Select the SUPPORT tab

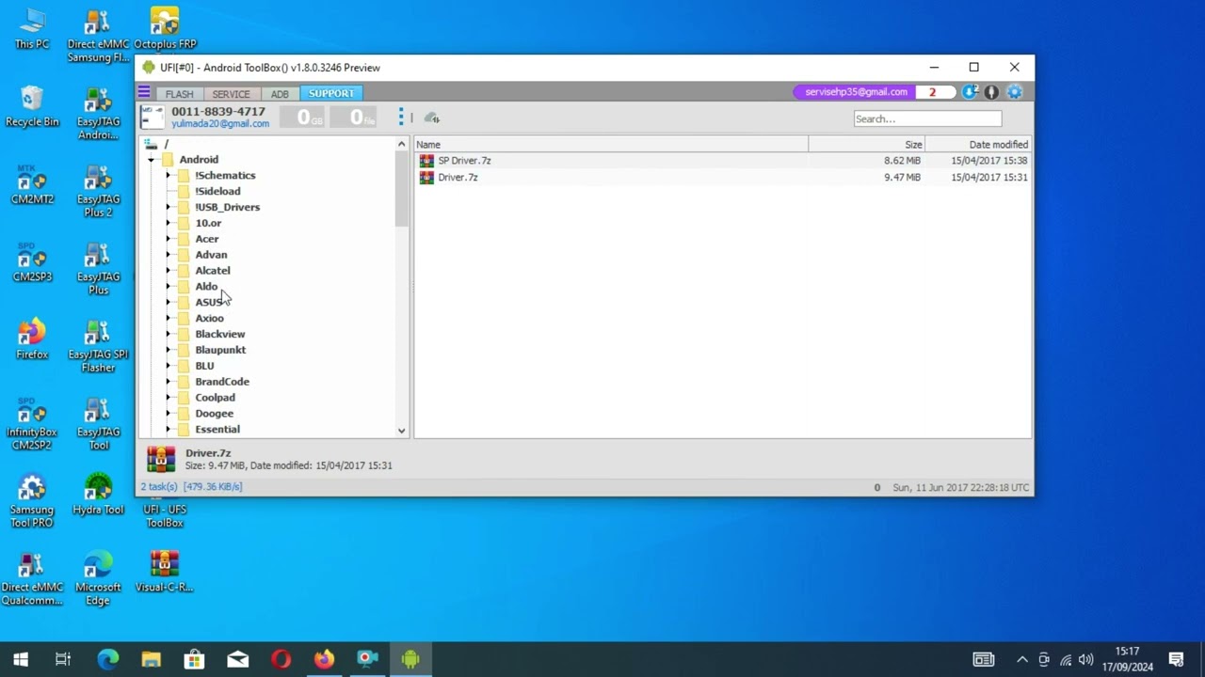click(x=331, y=94)
